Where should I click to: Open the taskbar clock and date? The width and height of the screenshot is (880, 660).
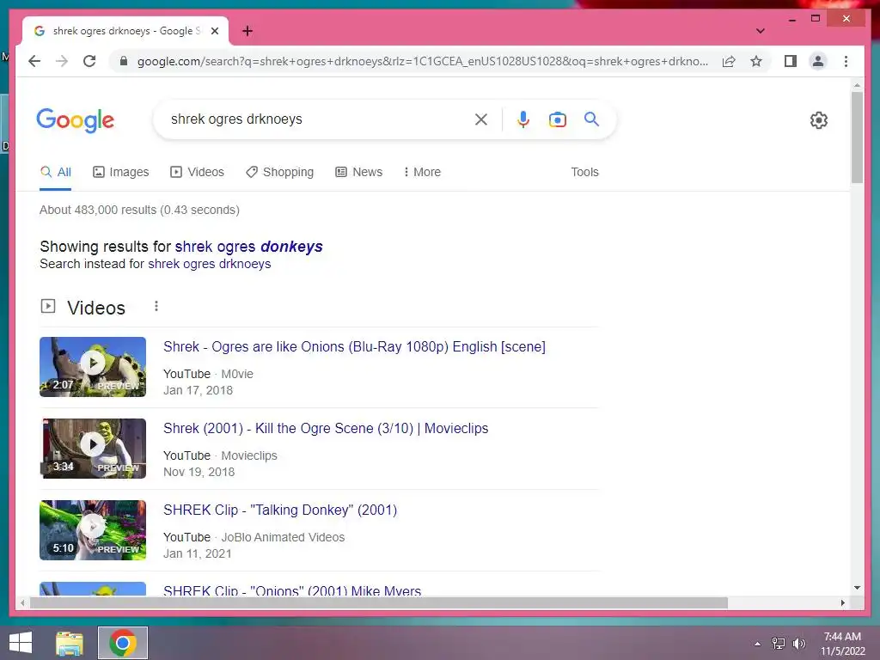tap(842, 644)
